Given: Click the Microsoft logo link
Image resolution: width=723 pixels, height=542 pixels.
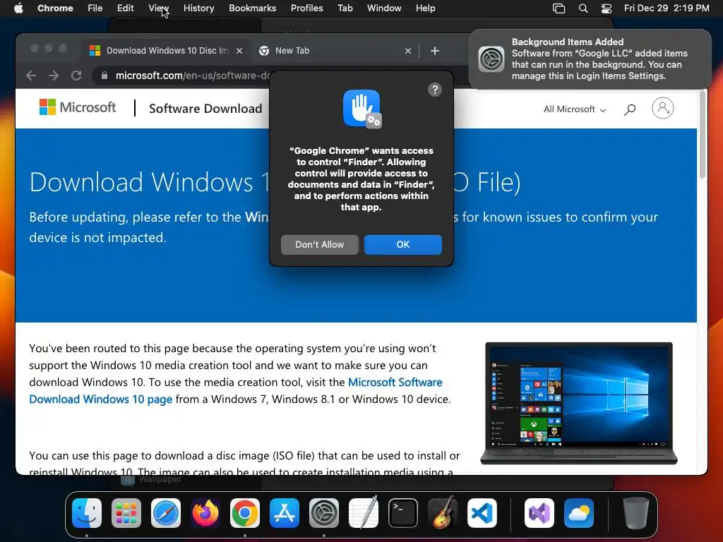Looking at the screenshot, I should (x=78, y=107).
